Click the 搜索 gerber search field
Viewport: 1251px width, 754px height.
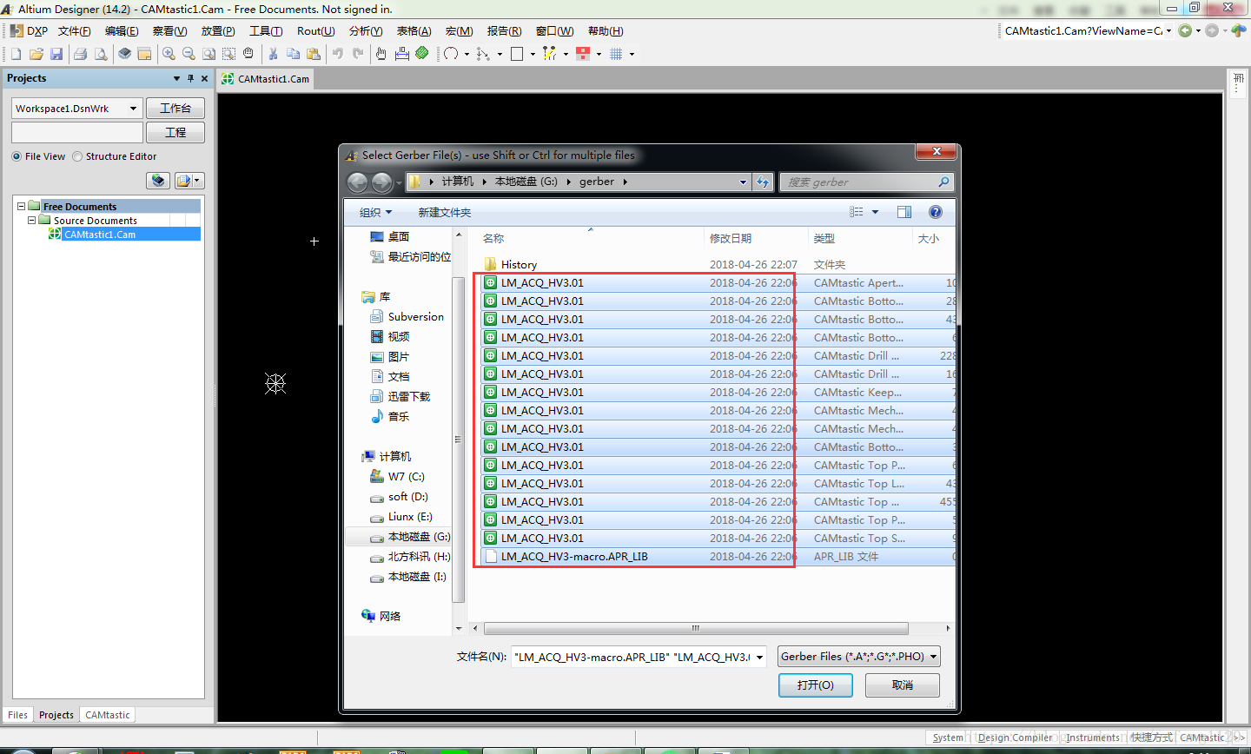[865, 182]
